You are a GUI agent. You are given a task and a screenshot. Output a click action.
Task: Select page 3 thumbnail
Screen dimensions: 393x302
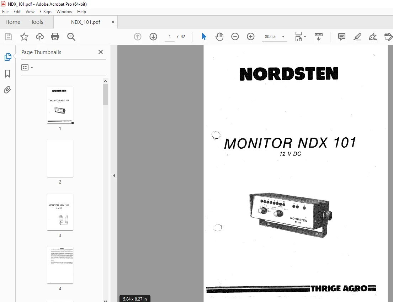[60, 212]
